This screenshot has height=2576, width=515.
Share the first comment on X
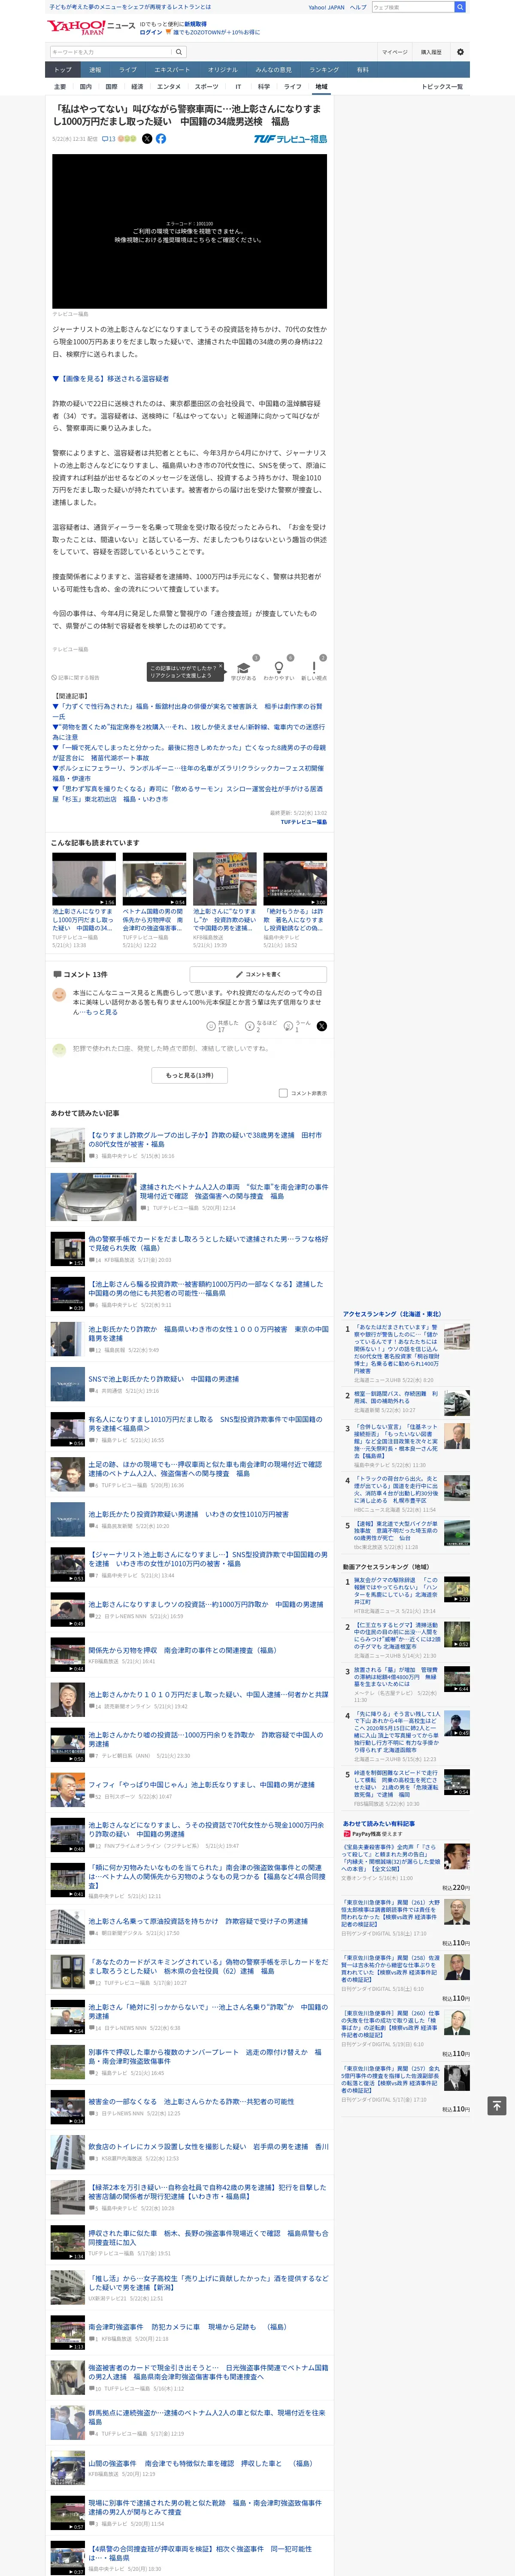pos(321,1026)
